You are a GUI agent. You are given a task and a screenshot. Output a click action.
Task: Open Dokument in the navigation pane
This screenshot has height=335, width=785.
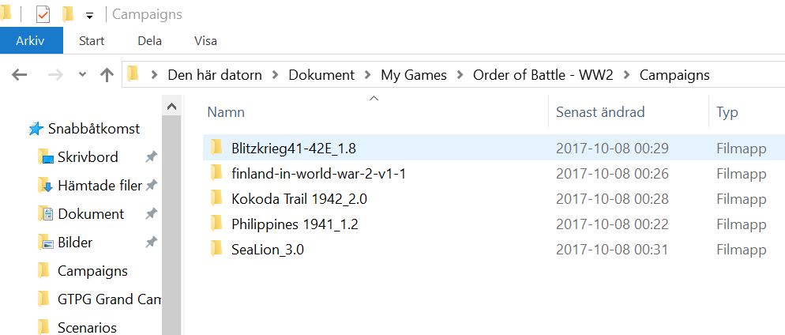91,214
